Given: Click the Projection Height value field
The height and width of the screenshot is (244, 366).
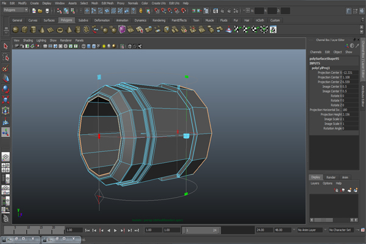Looking at the screenshot, I should (350, 115).
